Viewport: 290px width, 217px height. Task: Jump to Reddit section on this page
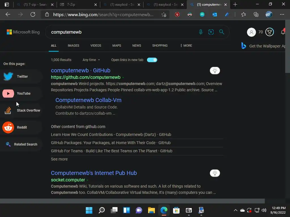click(x=21, y=127)
